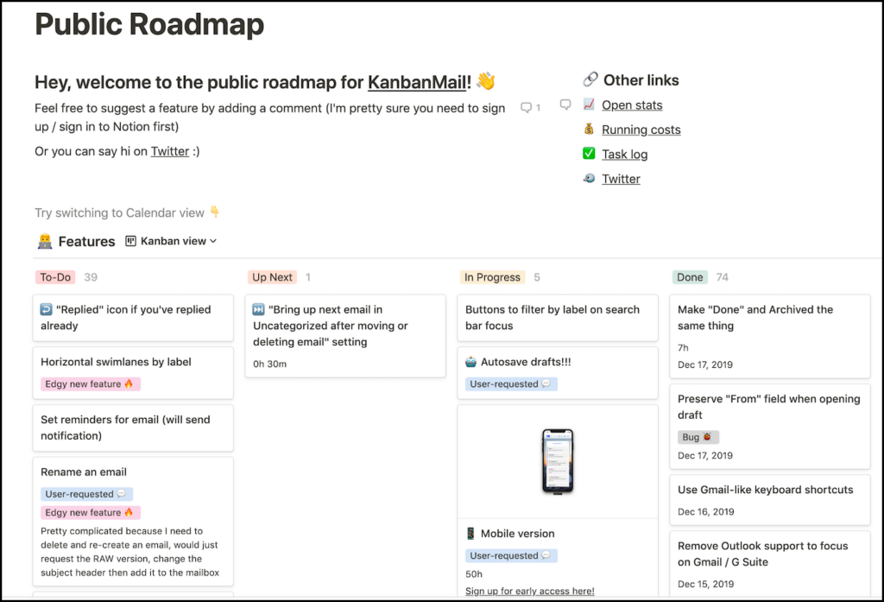Click the person emoji icon beside Features
The width and height of the screenshot is (884, 602).
click(45, 242)
